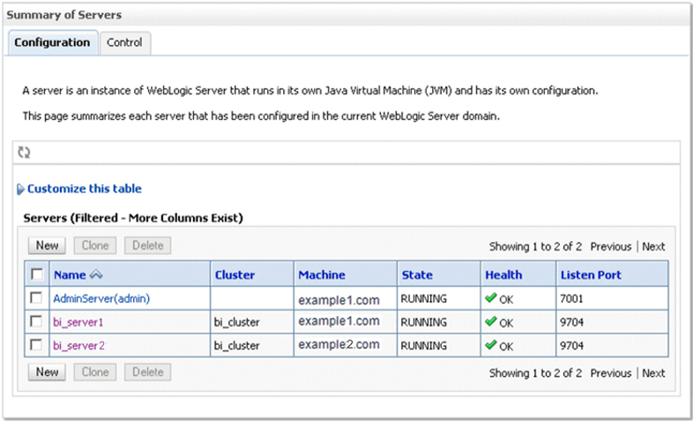Viewport: 693px width, 421px height.
Task: Click port 9704 in bi_server1 row
Action: [x=571, y=322]
